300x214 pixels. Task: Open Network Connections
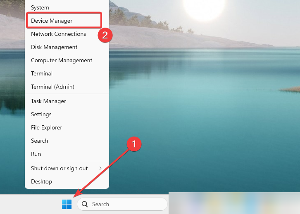(x=67, y=34)
